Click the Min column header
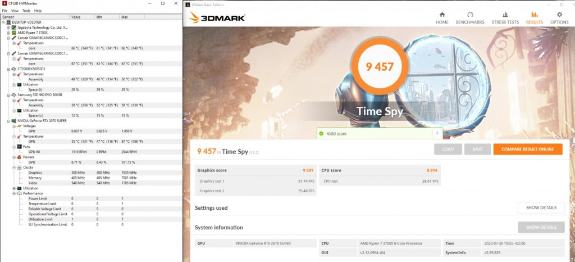The height and width of the screenshot is (262, 575). pos(107,17)
